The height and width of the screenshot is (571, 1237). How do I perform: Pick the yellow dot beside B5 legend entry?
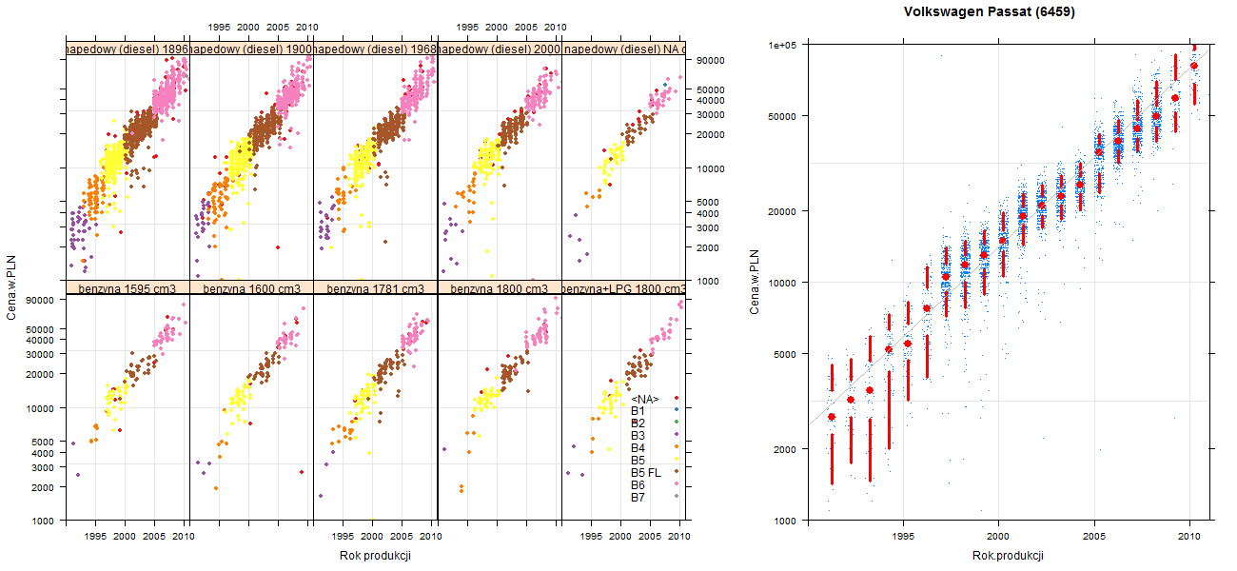point(676,460)
